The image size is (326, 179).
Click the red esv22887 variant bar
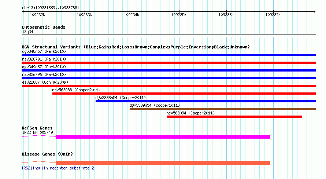click(168, 86)
